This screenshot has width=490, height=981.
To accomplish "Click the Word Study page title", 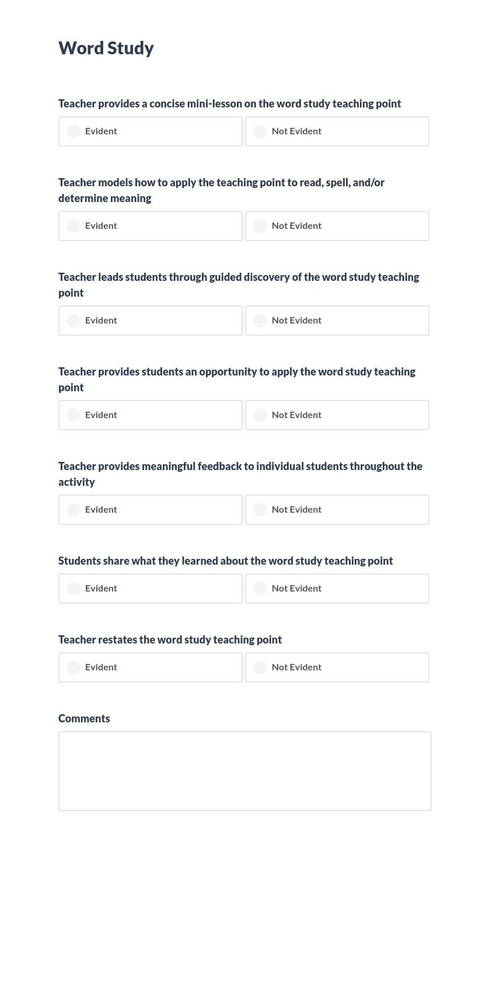I will click(x=106, y=48).
